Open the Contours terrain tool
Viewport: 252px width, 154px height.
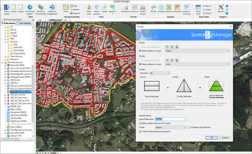click(135, 9)
